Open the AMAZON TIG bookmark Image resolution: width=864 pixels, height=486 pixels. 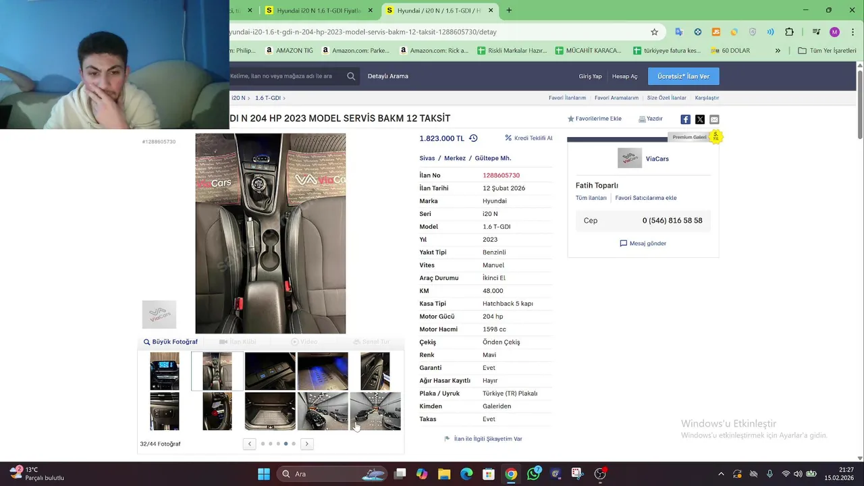click(x=290, y=51)
